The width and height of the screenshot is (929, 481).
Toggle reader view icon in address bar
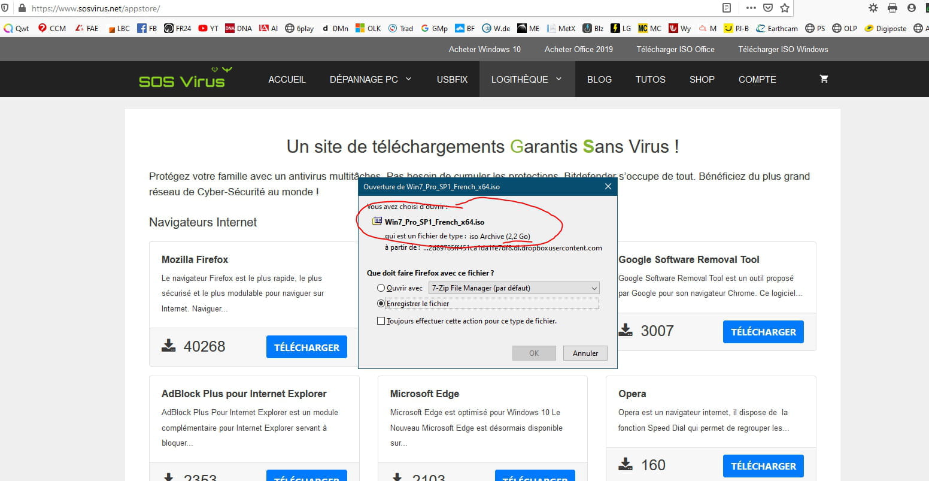[x=726, y=8]
